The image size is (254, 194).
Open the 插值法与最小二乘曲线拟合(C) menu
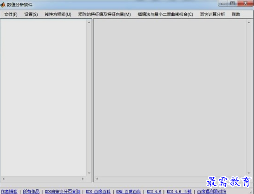(x=165, y=14)
